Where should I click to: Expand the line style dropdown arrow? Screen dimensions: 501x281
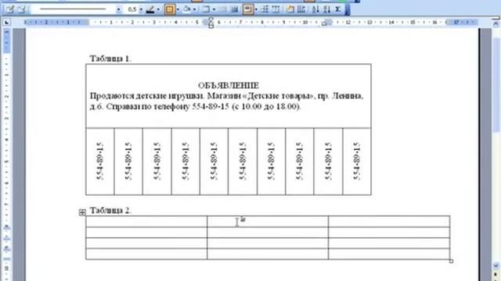coord(118,10)
